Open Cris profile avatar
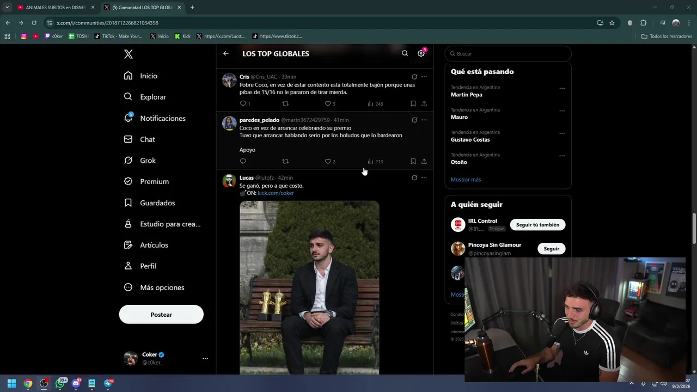 [x=229, y=80]
